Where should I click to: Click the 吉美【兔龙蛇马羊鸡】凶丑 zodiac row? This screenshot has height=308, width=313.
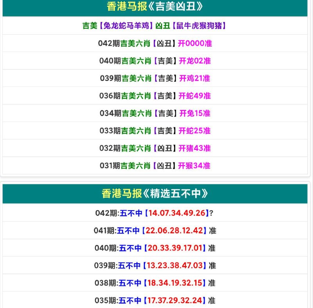point(155,25)
